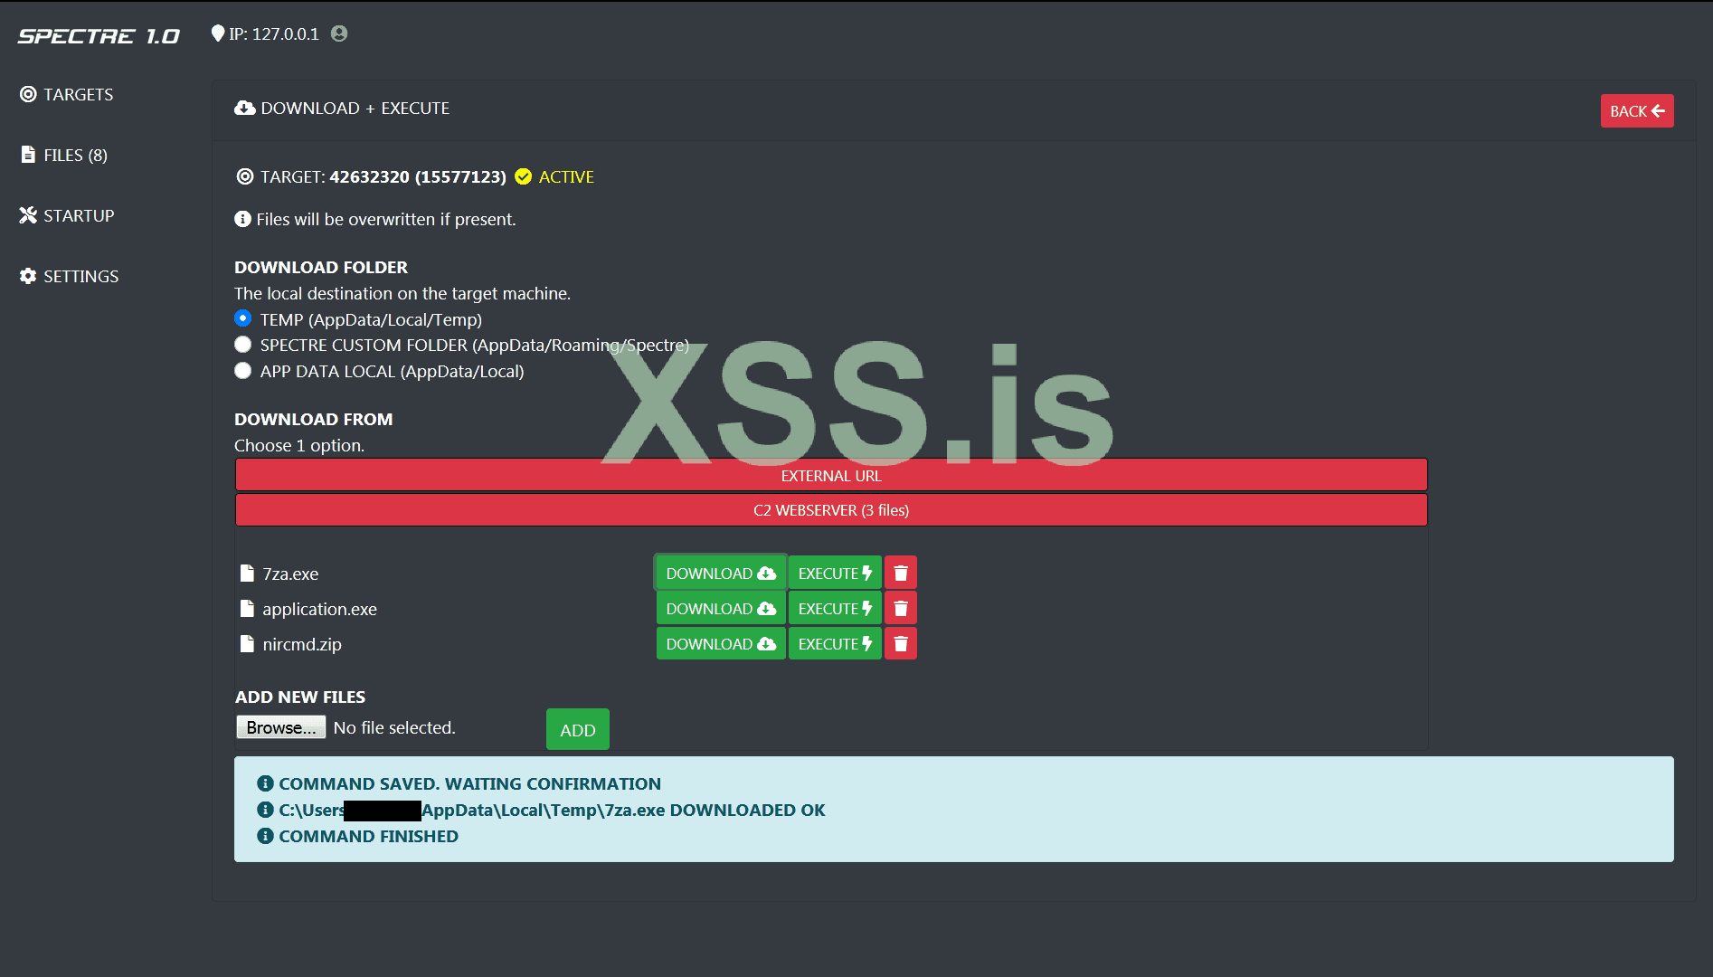Screen dimensions: 1713x977
Task: Open Settings in the sidebar
Action: tap(69, 276)
